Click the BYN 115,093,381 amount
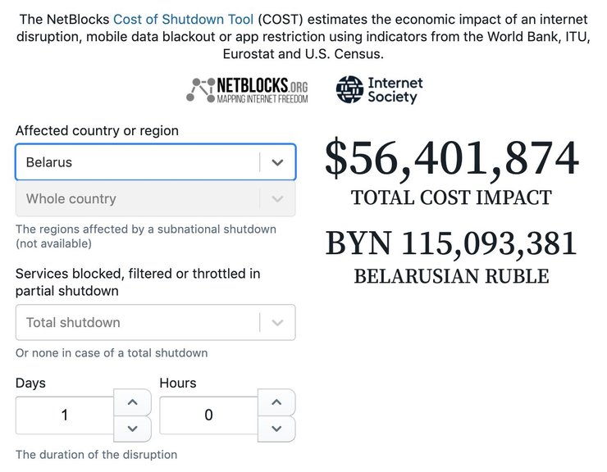This screenshot has height=472, width=607. tap(451, 243)
